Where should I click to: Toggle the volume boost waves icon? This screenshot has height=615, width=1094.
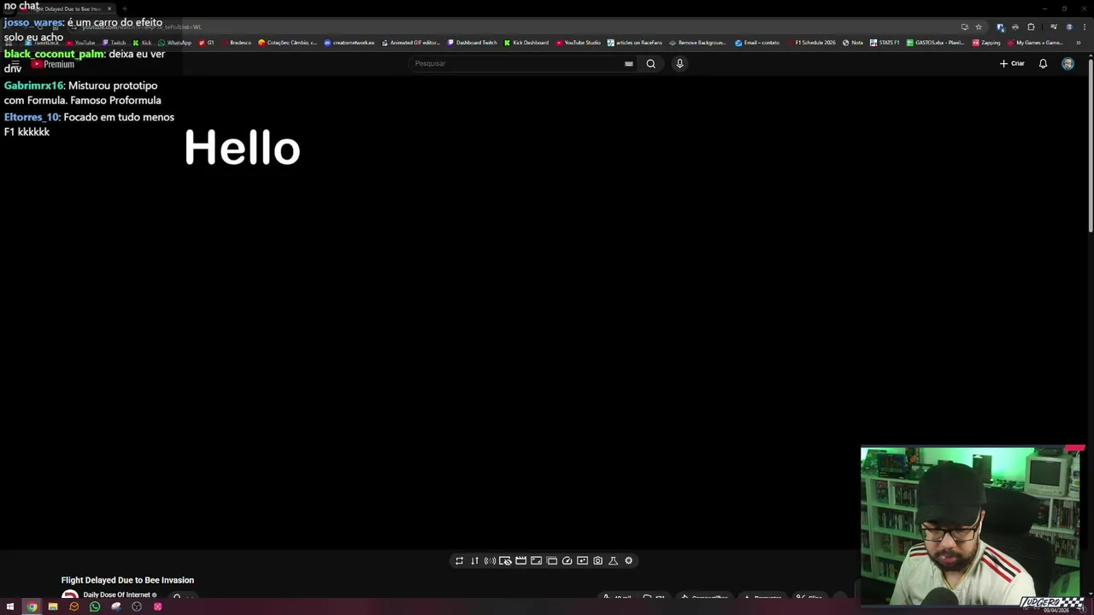pos(490,560)
